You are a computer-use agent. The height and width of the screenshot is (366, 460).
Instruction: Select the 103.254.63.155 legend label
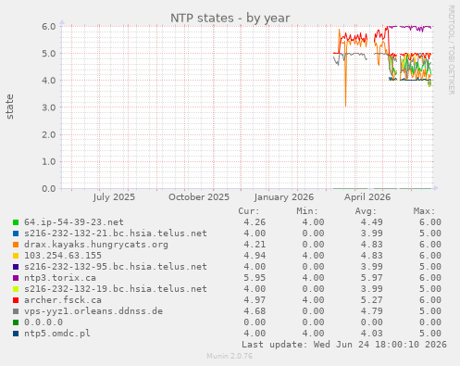click(63, 256)
